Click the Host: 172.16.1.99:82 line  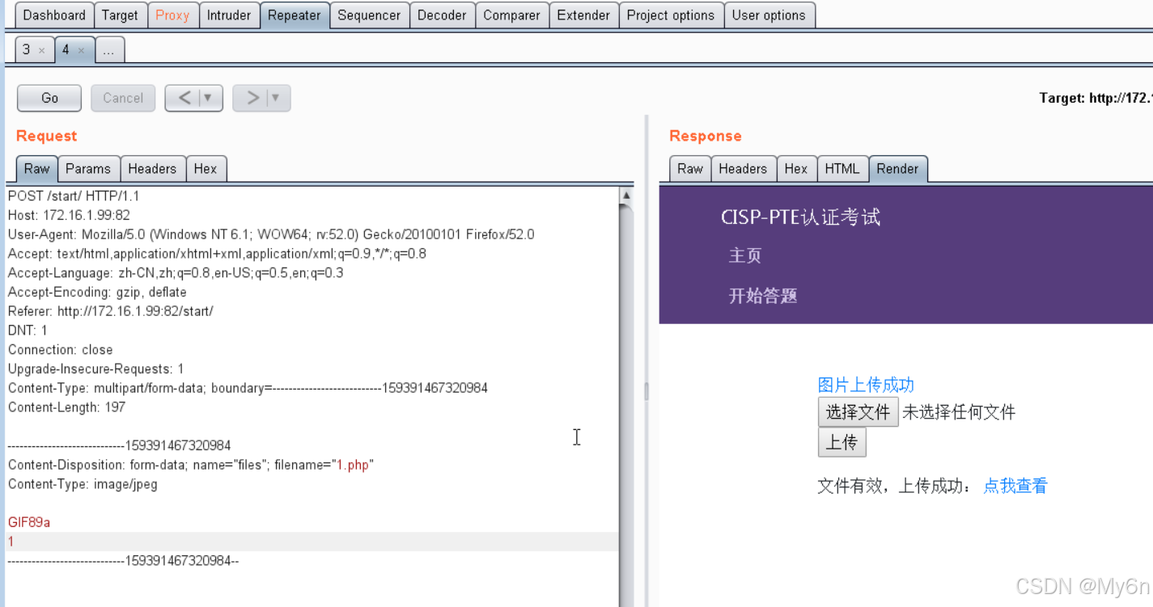(x=69, y=215)
